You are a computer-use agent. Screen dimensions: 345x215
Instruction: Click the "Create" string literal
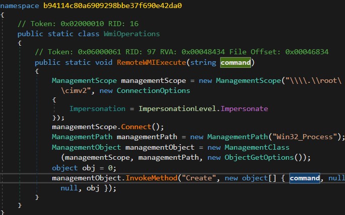(x=199, y=178)
